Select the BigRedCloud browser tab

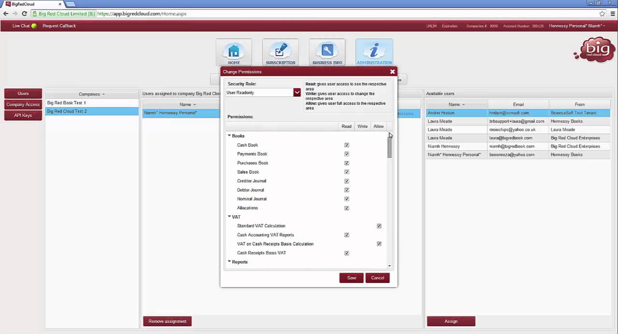point(33,4)
